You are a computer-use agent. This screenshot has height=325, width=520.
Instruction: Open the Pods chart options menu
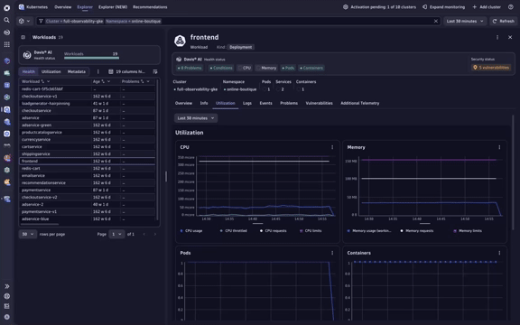pos(332,253)
